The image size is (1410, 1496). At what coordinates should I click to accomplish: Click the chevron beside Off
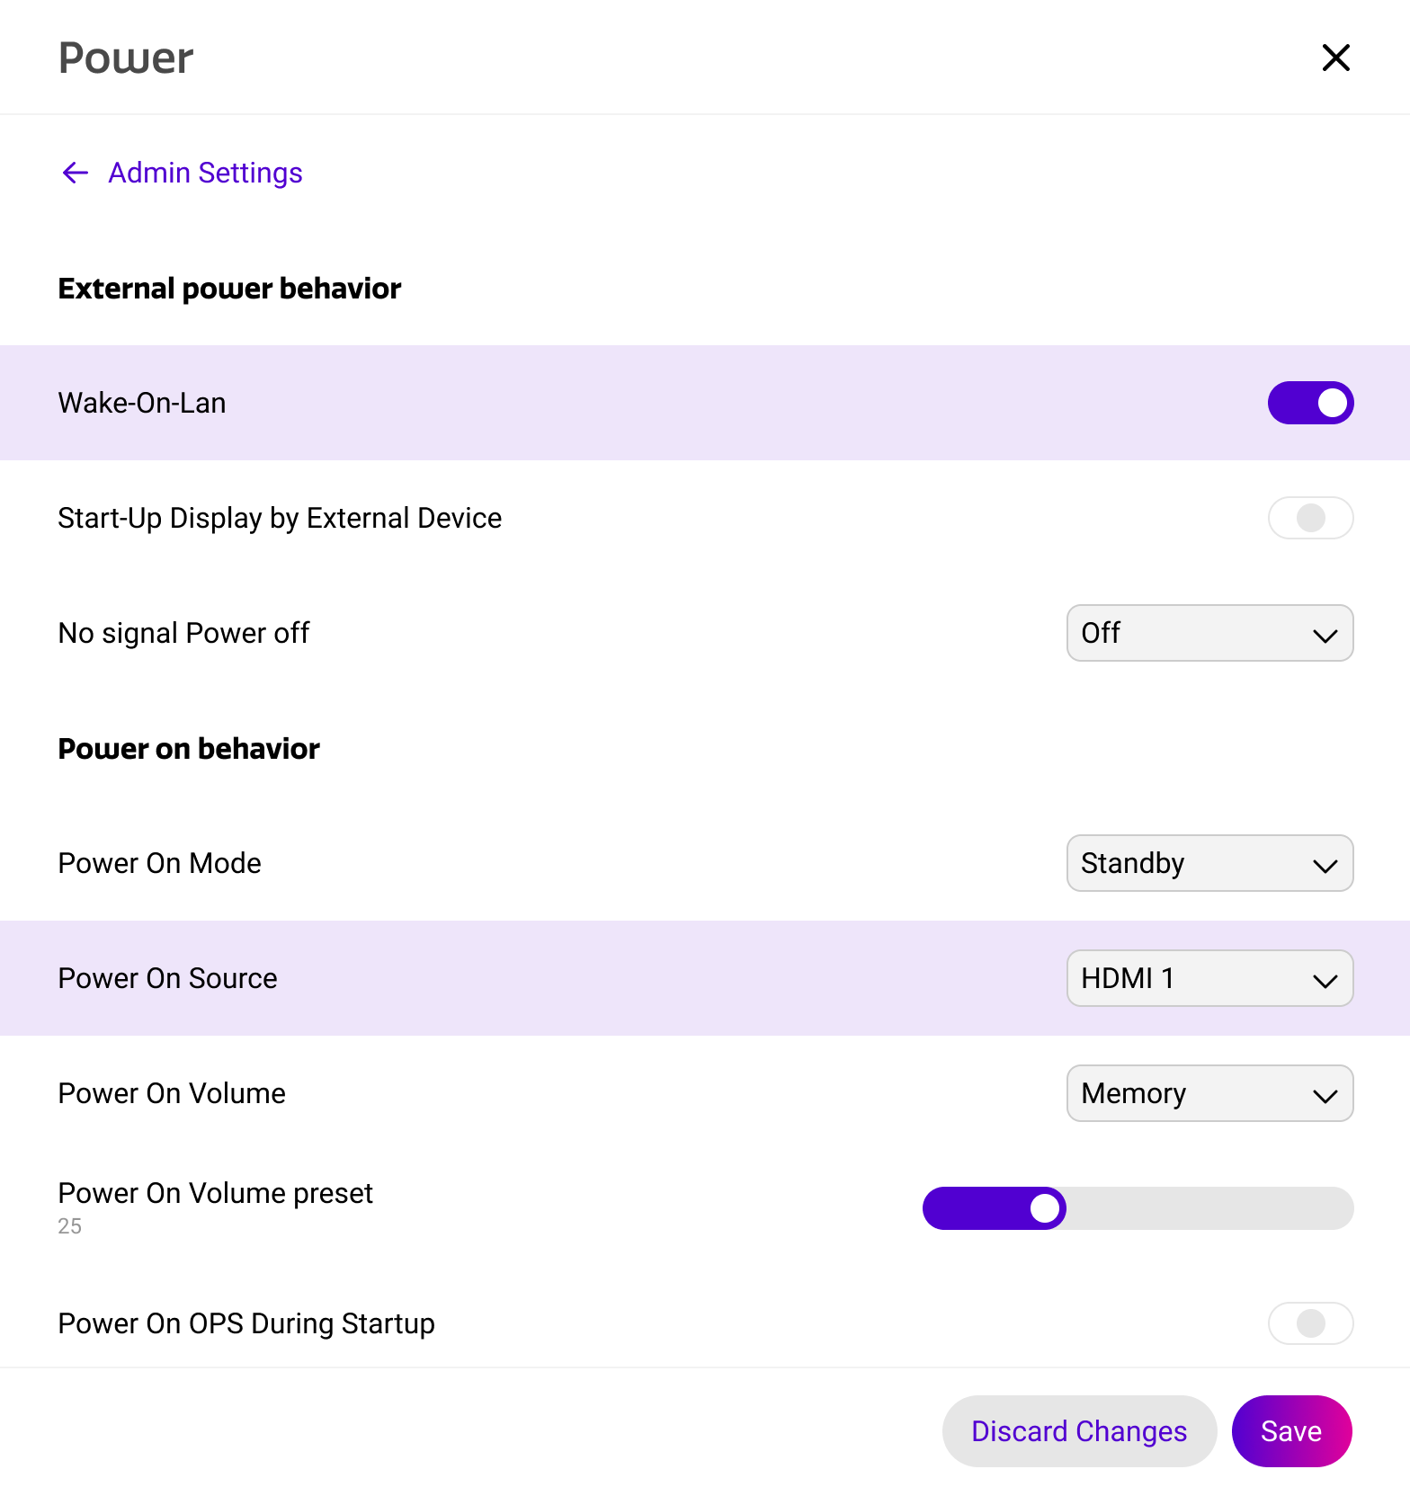(1325, 635)
